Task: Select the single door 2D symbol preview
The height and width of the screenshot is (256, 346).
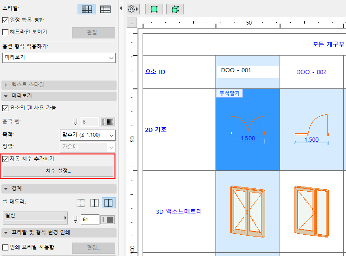Action: pyautogui.click(x=311, y=129)
